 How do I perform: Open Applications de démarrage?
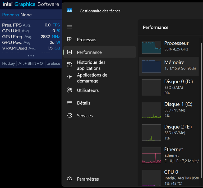[100, 78]
